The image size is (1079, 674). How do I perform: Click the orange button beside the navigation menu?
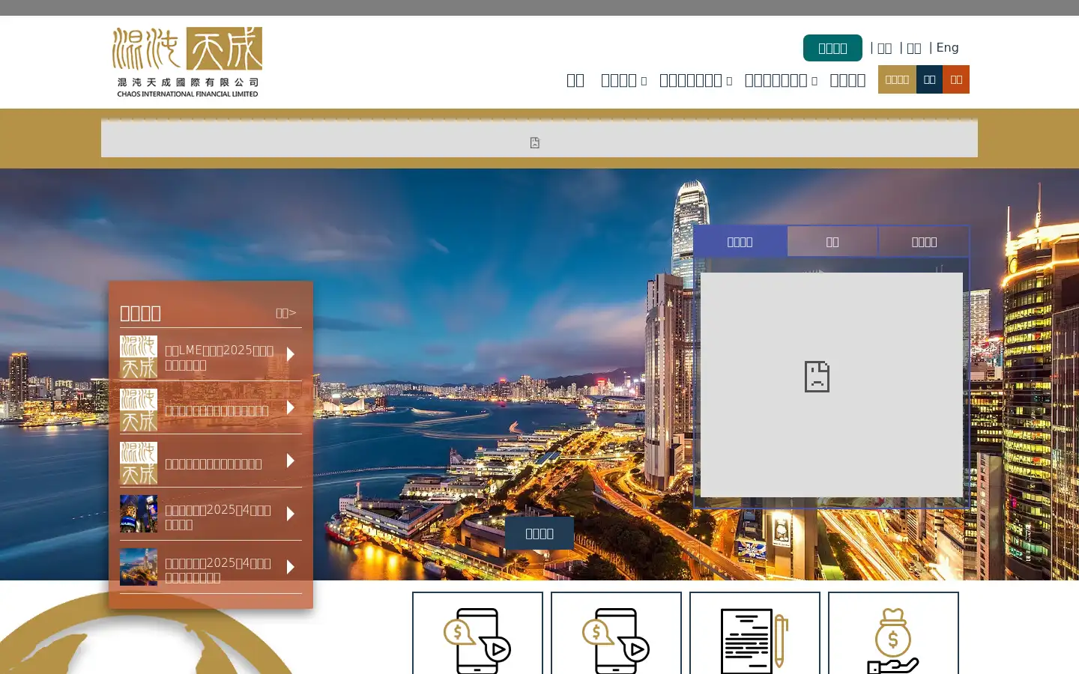tap(956, 79)
